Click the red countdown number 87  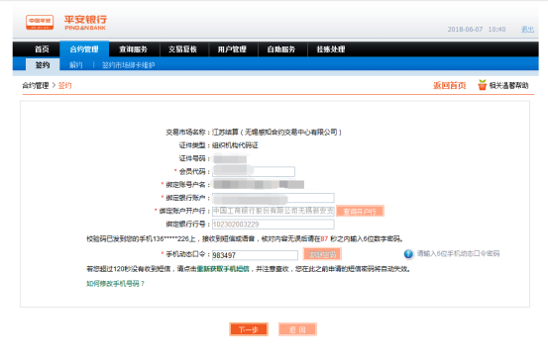click(324, 238)
